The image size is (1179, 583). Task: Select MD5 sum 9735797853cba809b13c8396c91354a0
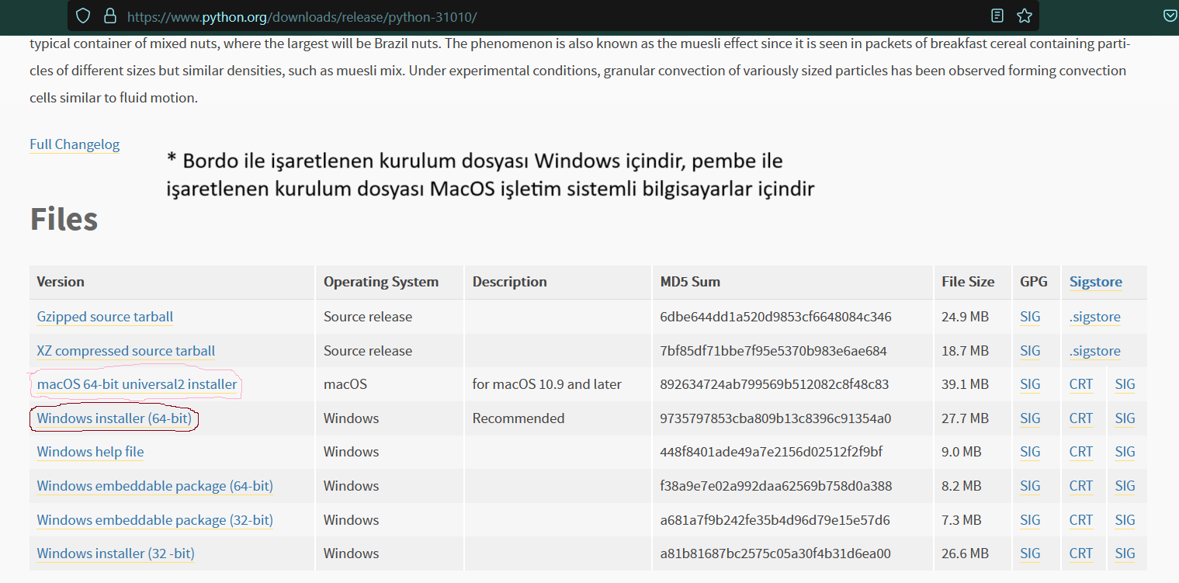click(x=775, y=418)
